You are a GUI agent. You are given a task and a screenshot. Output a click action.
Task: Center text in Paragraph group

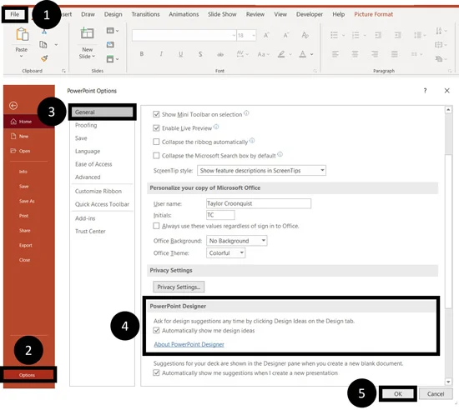tap(355, 54)
